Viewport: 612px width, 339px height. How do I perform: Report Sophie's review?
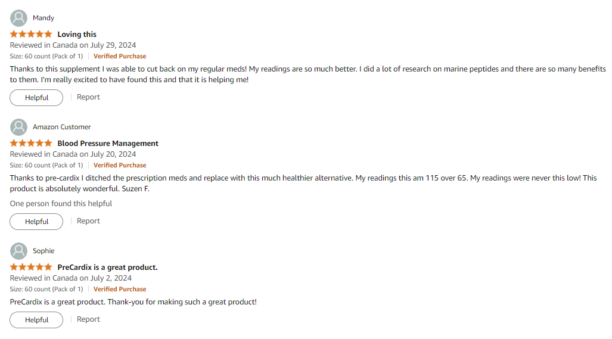click(88, 319)
